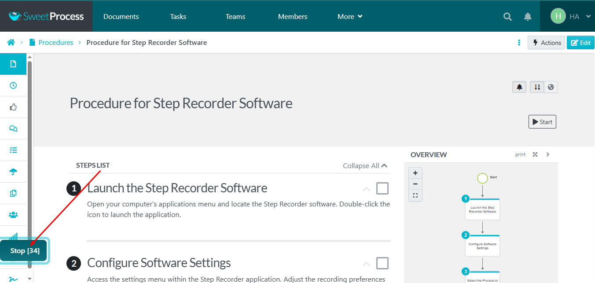This screenshot has width=595, height=283.
Task: Click the STEPS LIST heading
Action: 93,165
